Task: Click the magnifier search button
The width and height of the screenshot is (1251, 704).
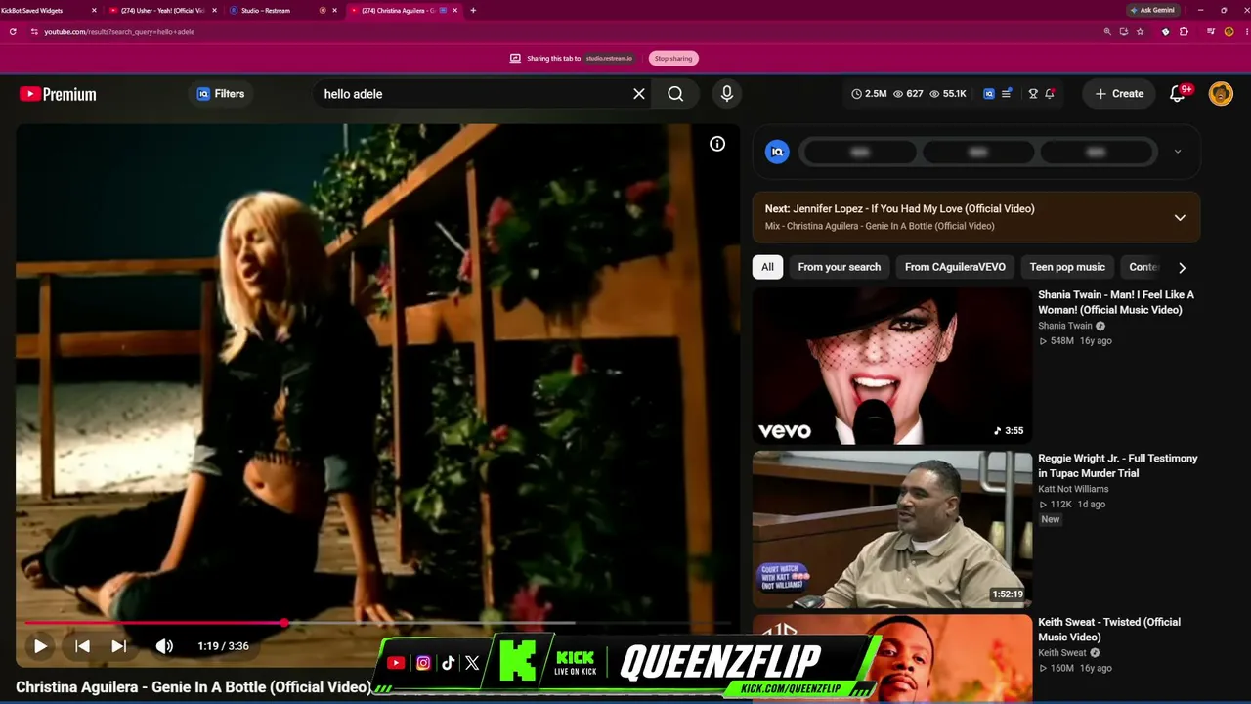Action: click(x=675, y=94)
